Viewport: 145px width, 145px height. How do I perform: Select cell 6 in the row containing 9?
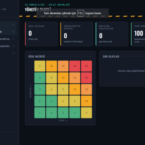tap(52, 89)
